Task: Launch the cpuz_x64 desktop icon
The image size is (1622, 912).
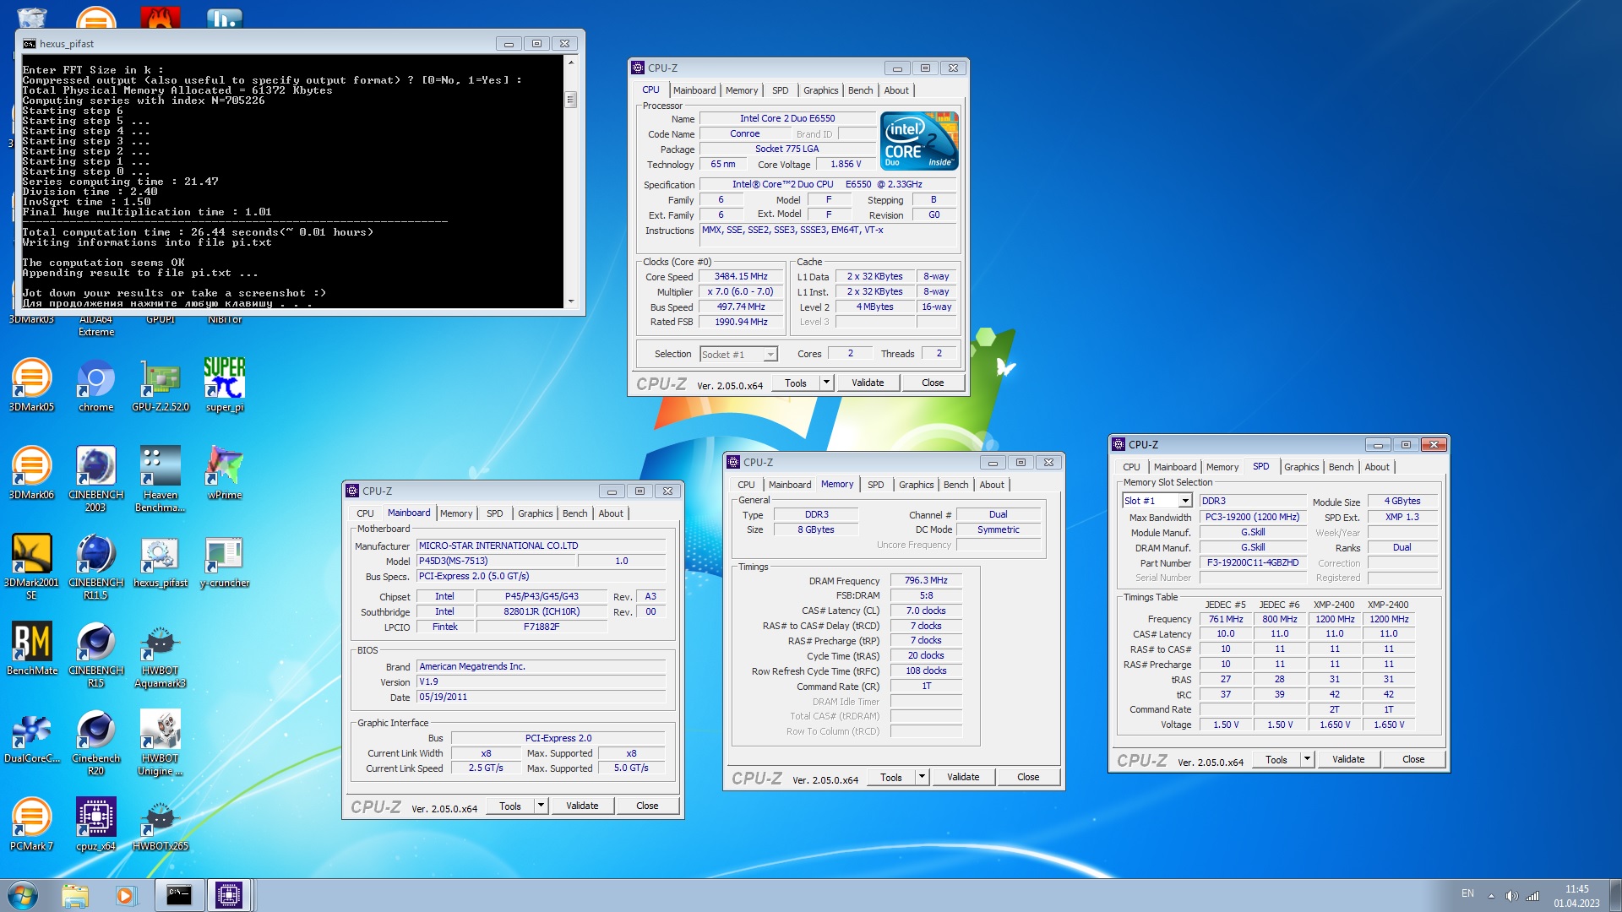Action: [95, 823]
